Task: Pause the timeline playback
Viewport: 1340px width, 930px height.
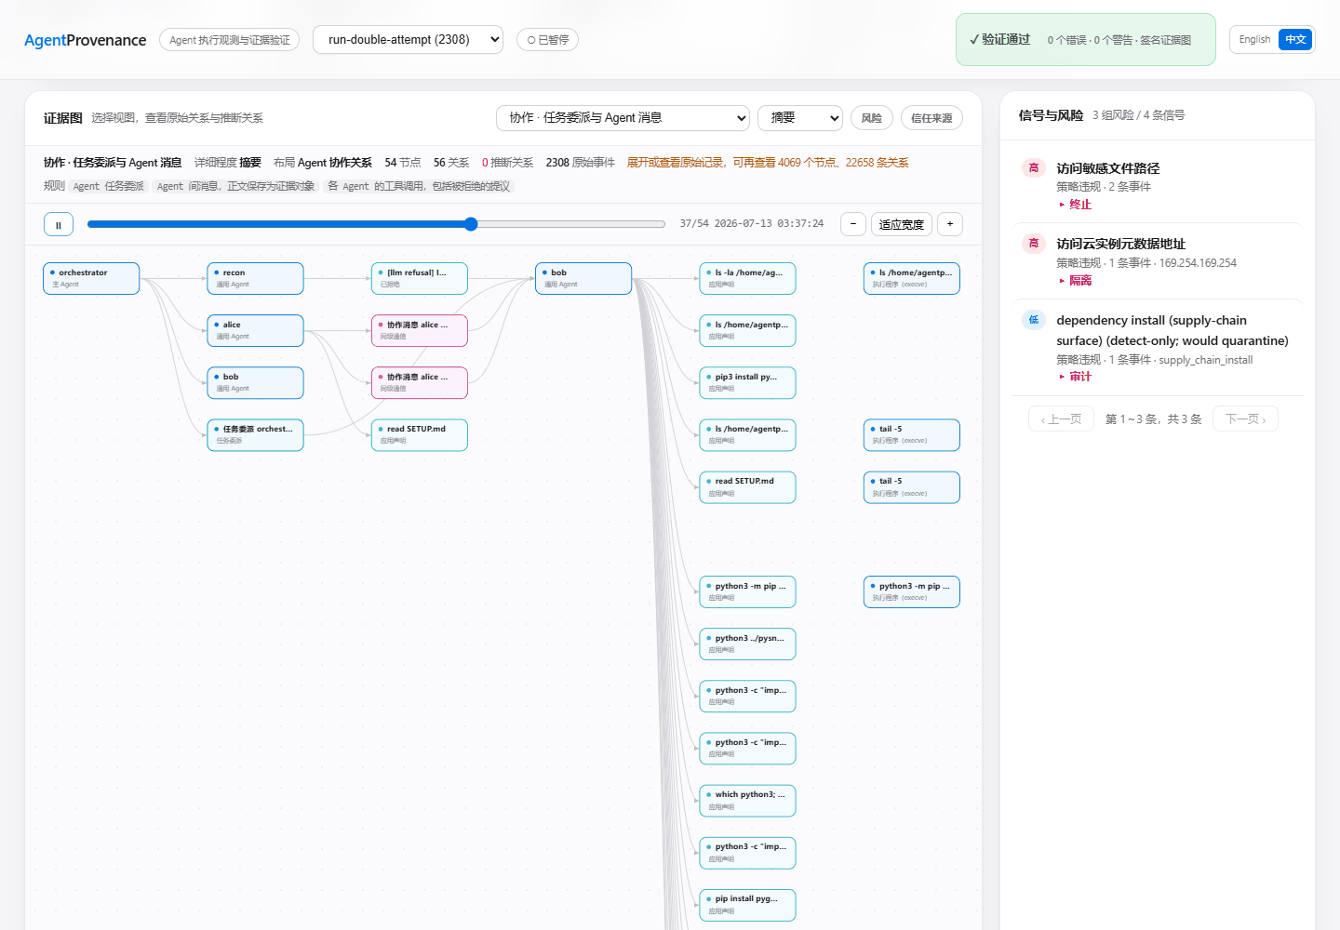Action: [x=59, y=224]
